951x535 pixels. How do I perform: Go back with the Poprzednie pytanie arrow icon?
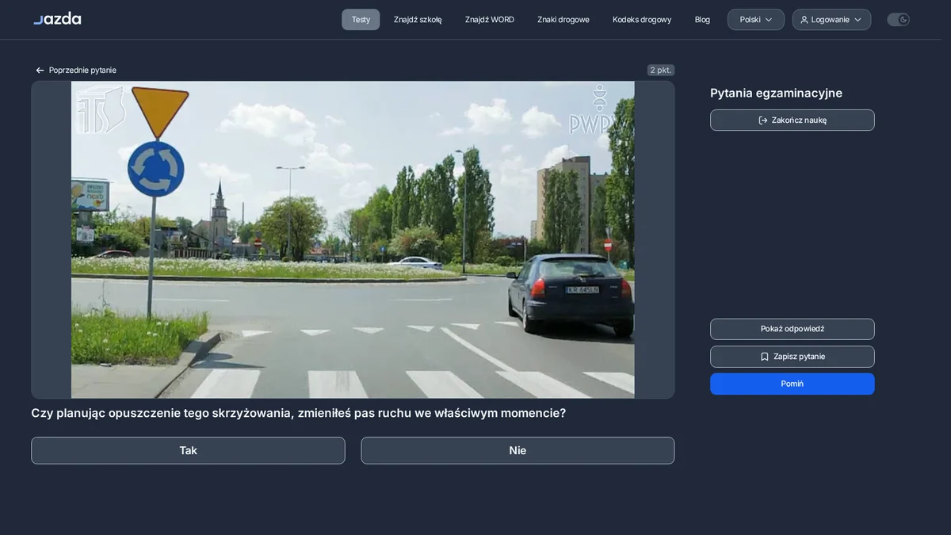click(x=40, y=71)
